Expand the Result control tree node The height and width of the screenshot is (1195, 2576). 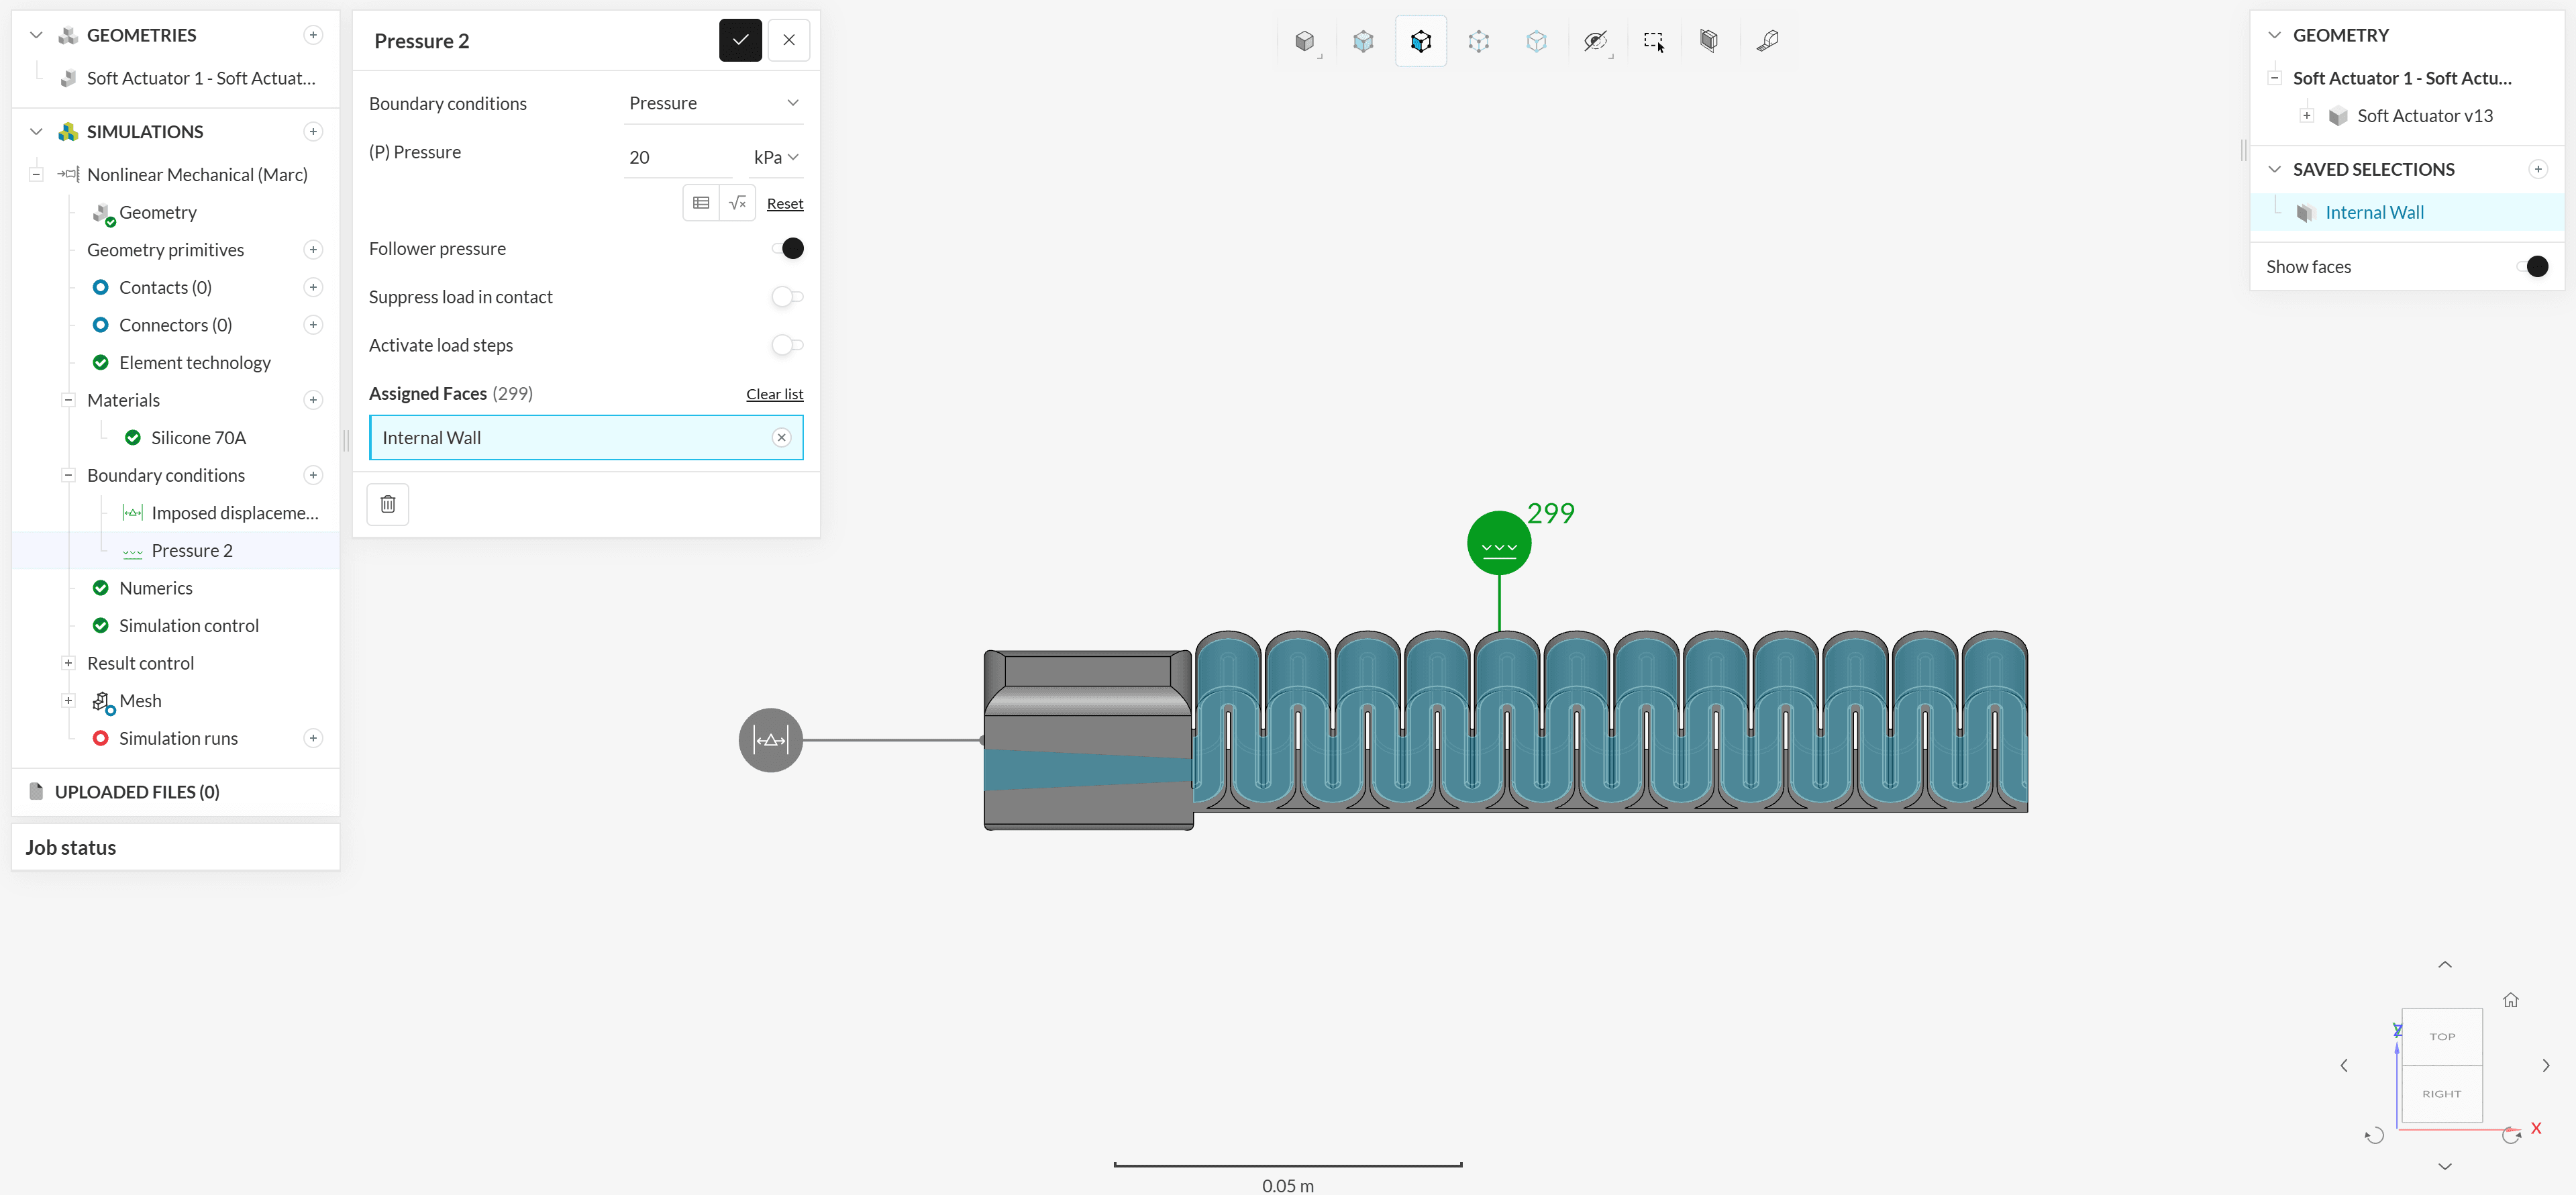click(x=68, y=663)
